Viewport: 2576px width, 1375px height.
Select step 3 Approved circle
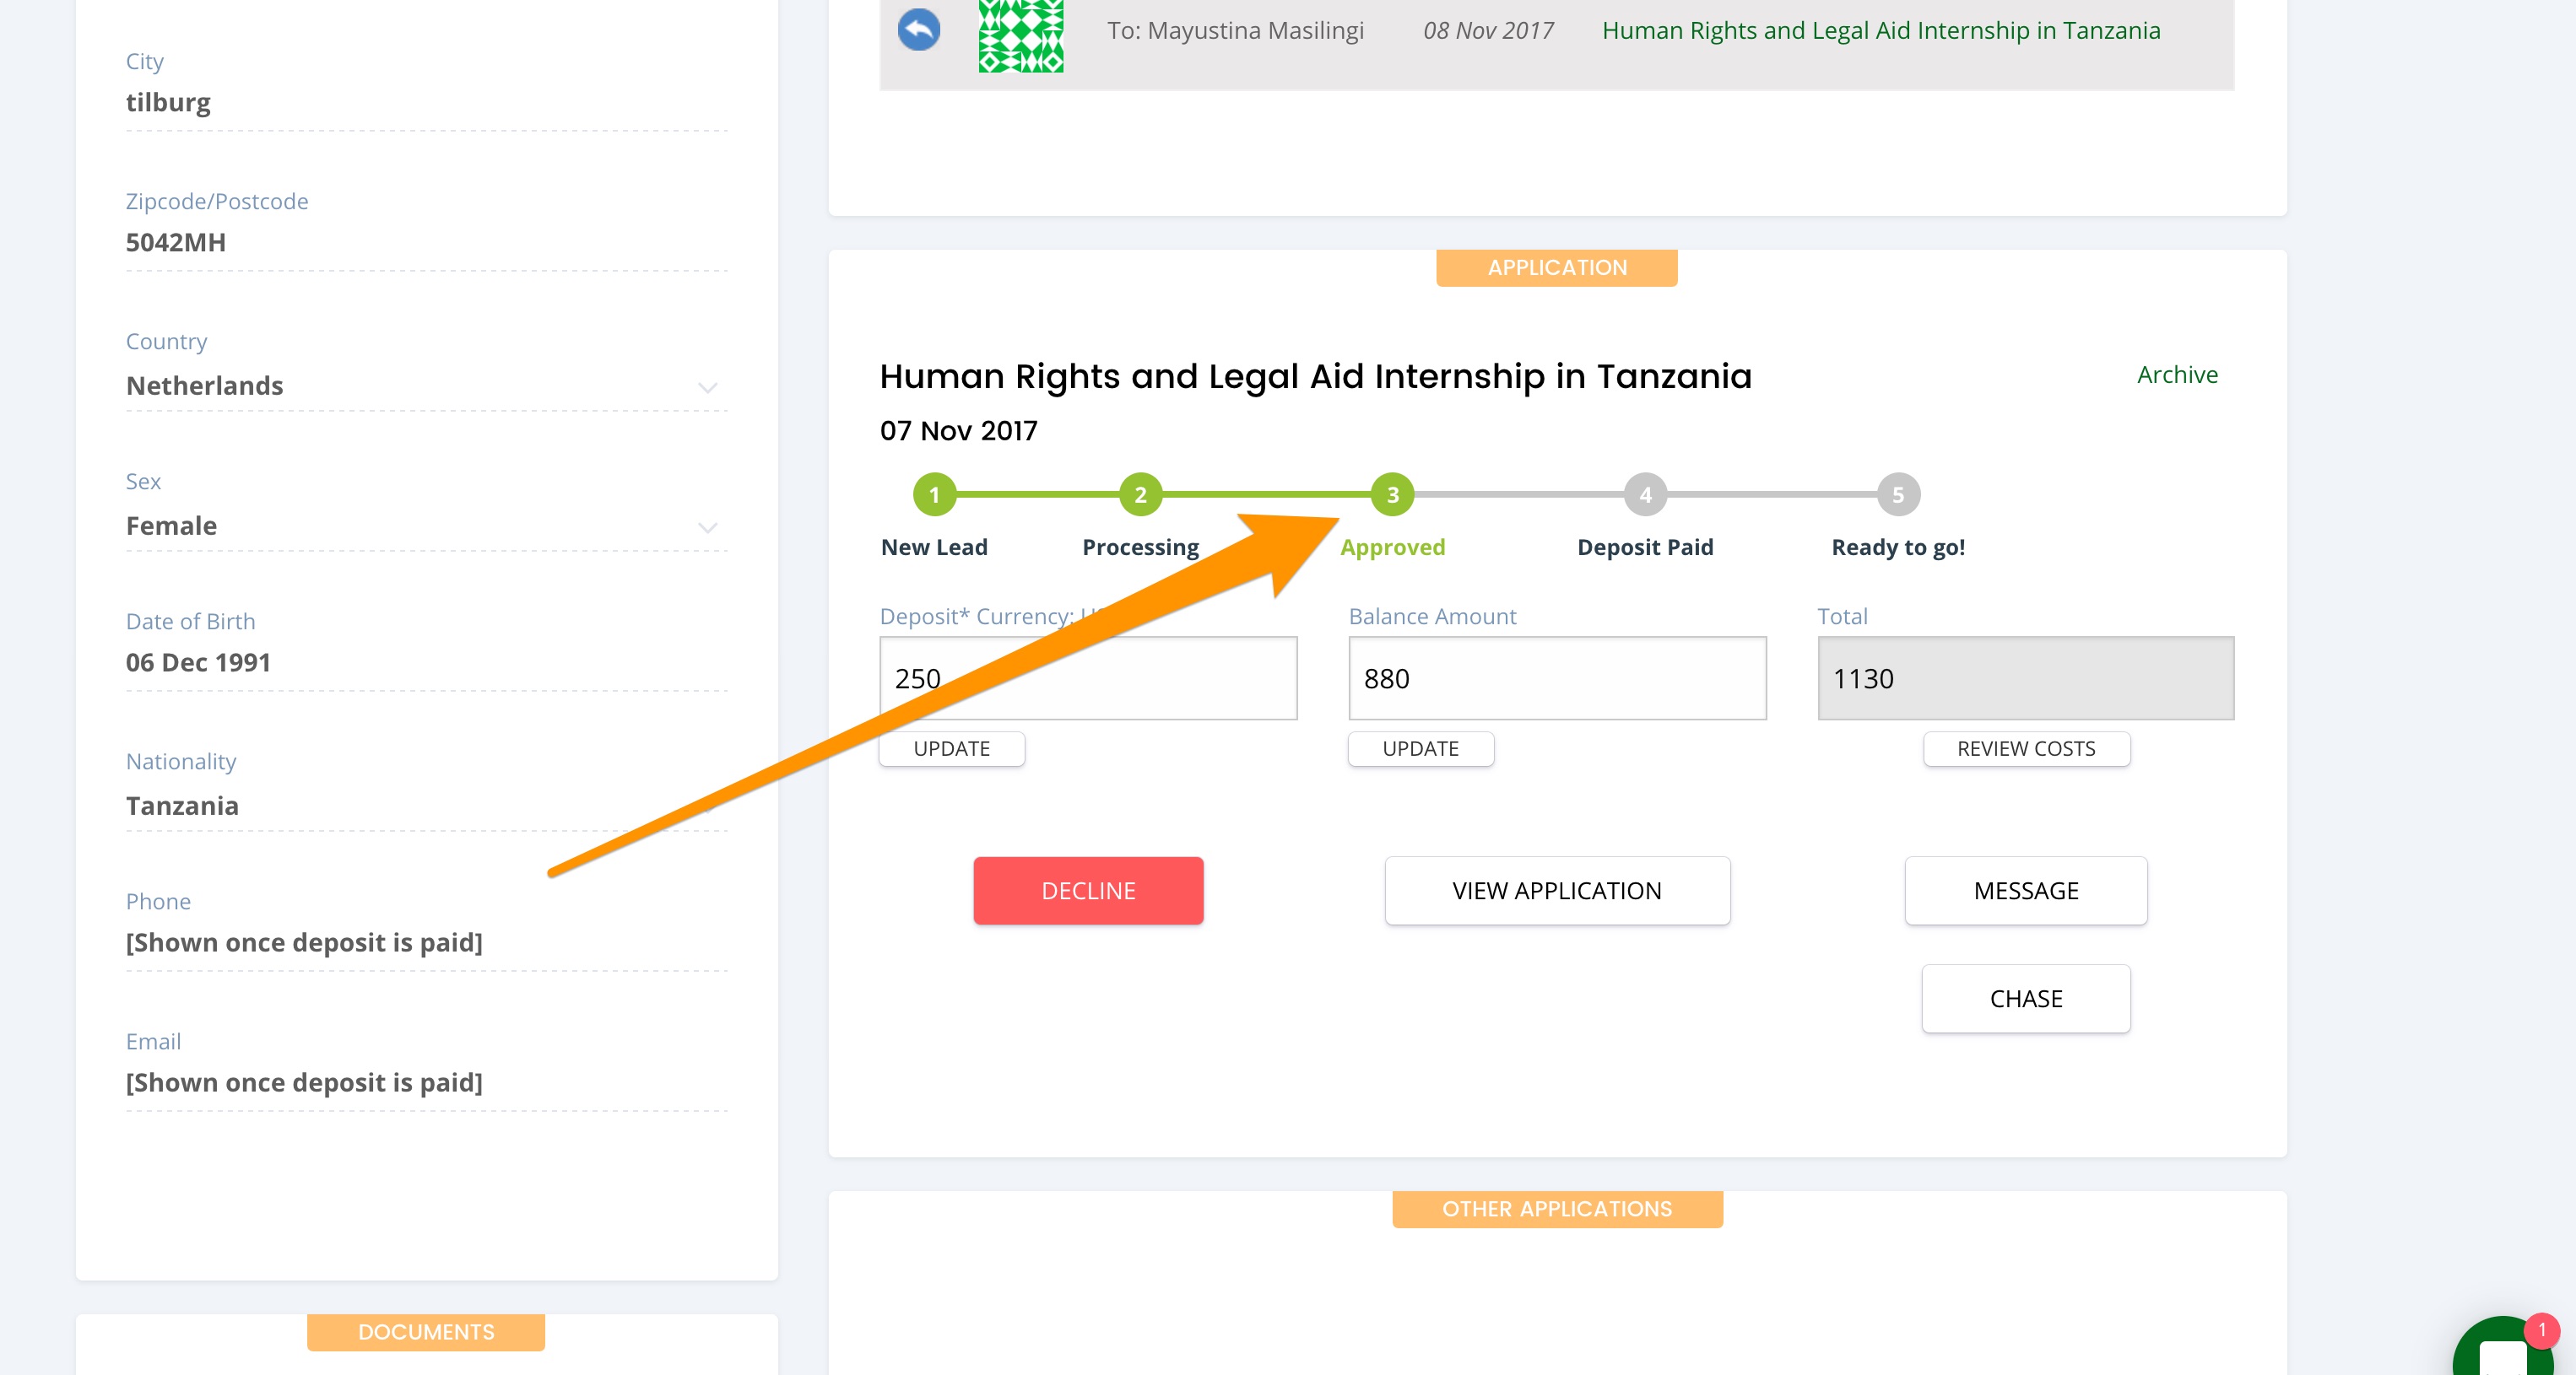1392,494
